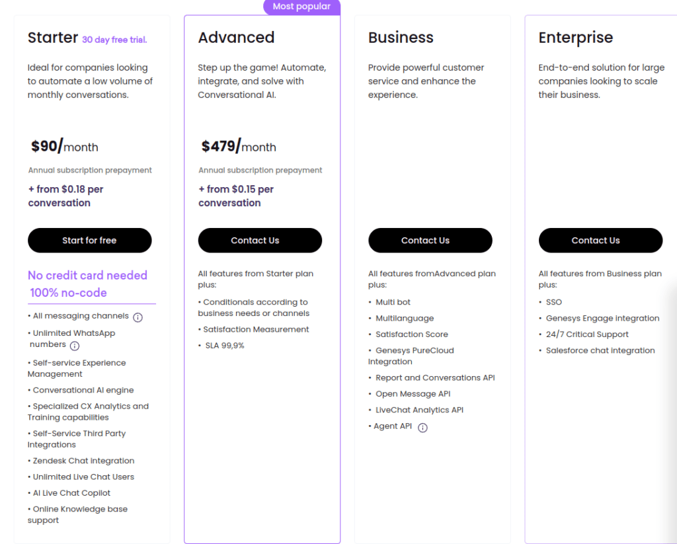Click All features from Business plan plus
Screen dimensions: 677x544
click(600, 280)
